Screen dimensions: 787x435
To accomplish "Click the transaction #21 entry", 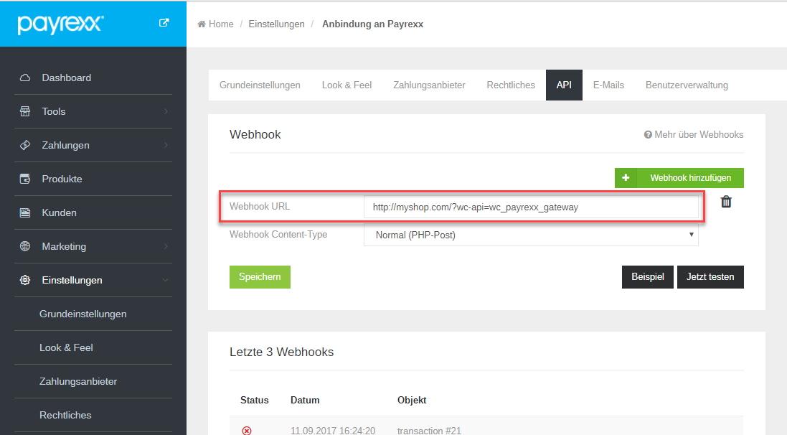I will click(x=429, y=431).
